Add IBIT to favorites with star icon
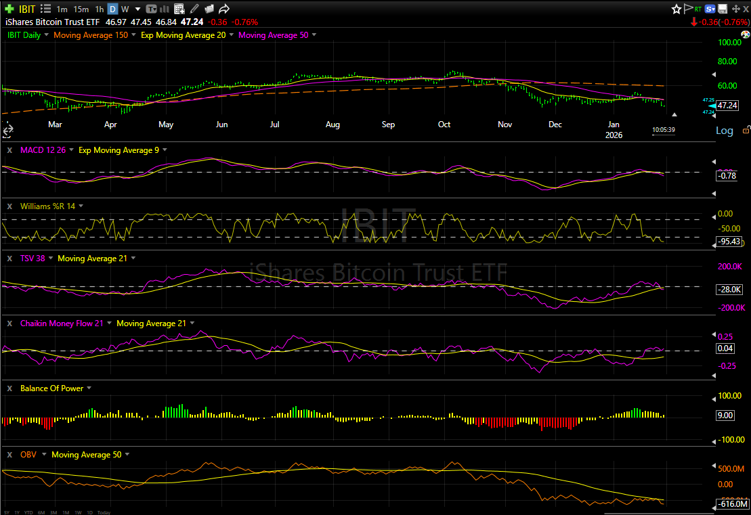This screenshot has width=751, height=515. tap(676, 9)
